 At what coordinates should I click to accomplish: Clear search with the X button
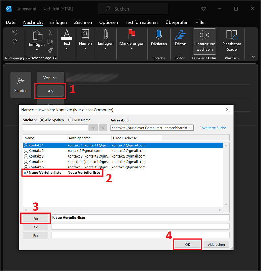103,128
